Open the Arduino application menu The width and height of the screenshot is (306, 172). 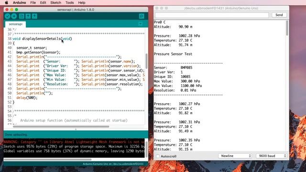19,2
